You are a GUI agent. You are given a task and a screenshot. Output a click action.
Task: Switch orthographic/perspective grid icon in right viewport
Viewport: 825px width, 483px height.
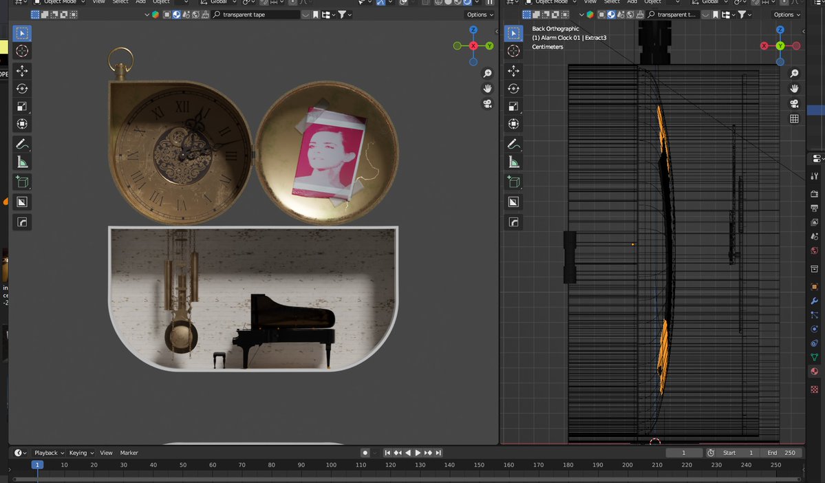(794, 119)
